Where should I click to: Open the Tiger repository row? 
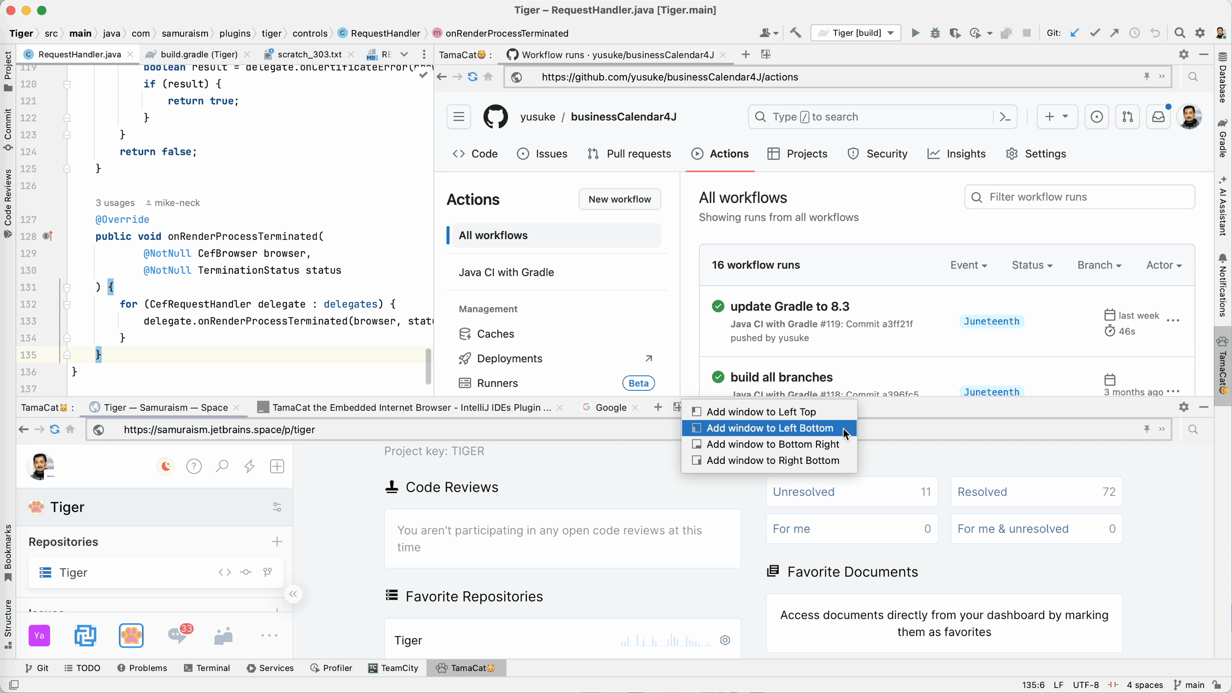pyautogui.click(x=155, y=573)
